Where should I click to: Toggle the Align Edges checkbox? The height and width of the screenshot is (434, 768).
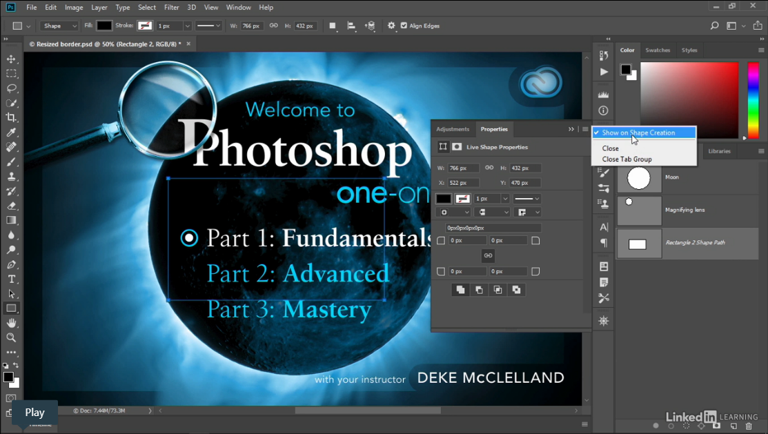coord(404,26)
